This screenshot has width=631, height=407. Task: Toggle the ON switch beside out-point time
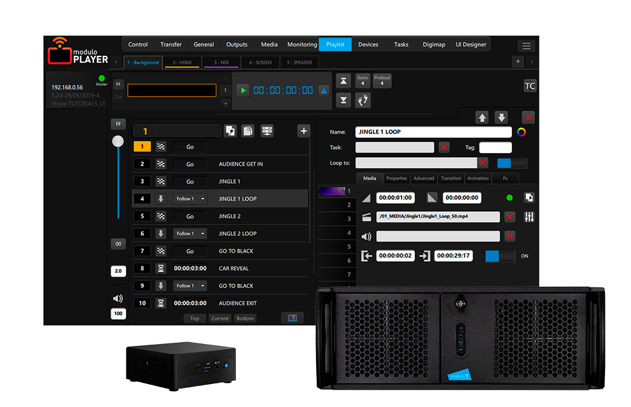(500, 256)
